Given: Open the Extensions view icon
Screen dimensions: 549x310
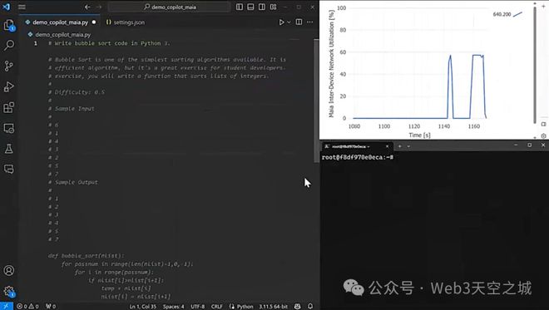Looking at the screenshot, I should pyautogui.click(x=9, y=107).
